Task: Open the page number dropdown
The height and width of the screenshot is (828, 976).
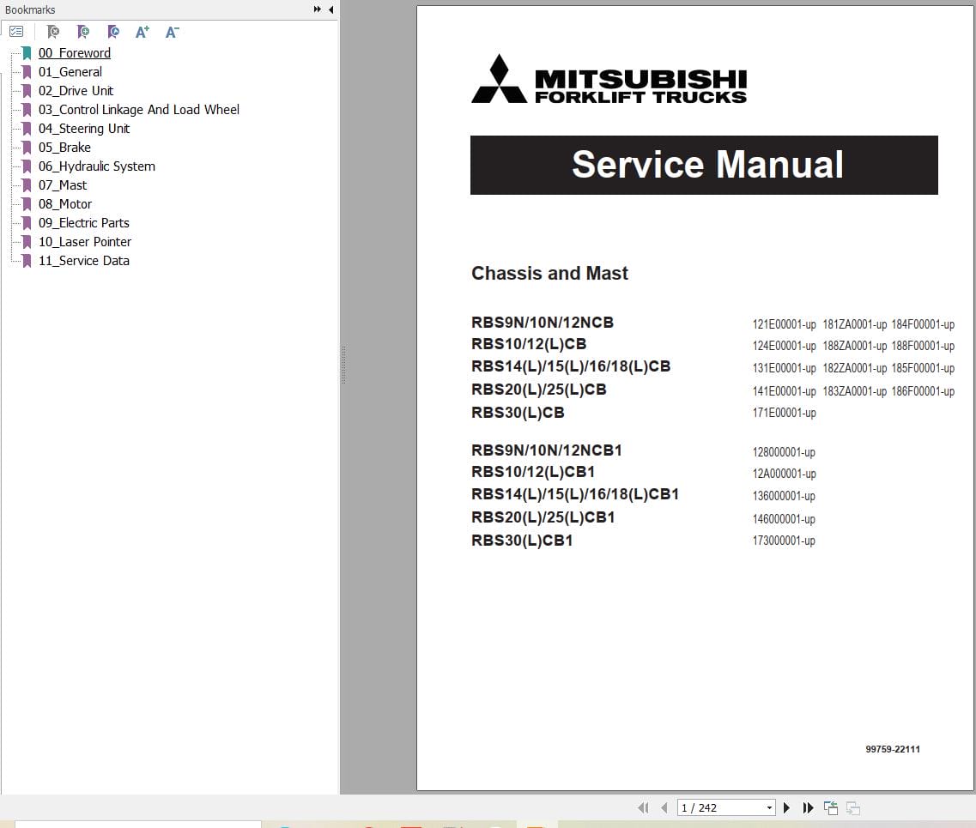Action: [769, 807]
